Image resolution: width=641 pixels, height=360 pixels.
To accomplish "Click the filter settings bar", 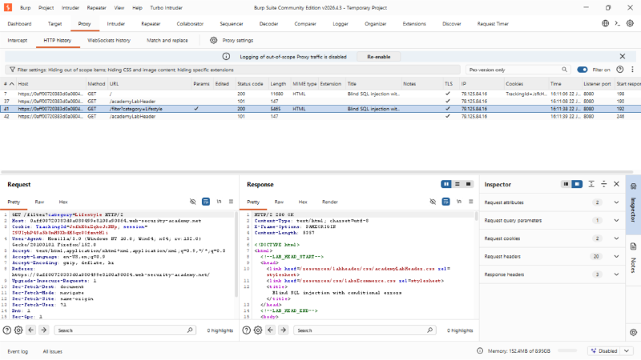I will coord(232,70).
